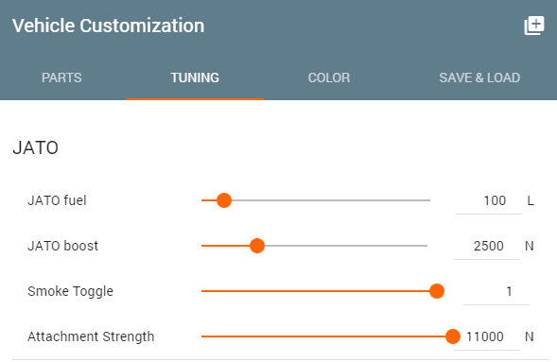Click the Smoke Toggle label
Screen dimensions: 557x362
coord(70,291)
